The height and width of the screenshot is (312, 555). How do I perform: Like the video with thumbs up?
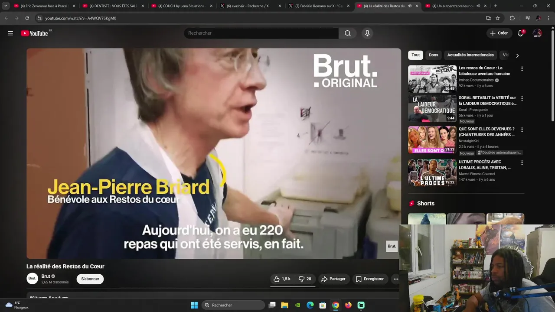click(282, 279)
